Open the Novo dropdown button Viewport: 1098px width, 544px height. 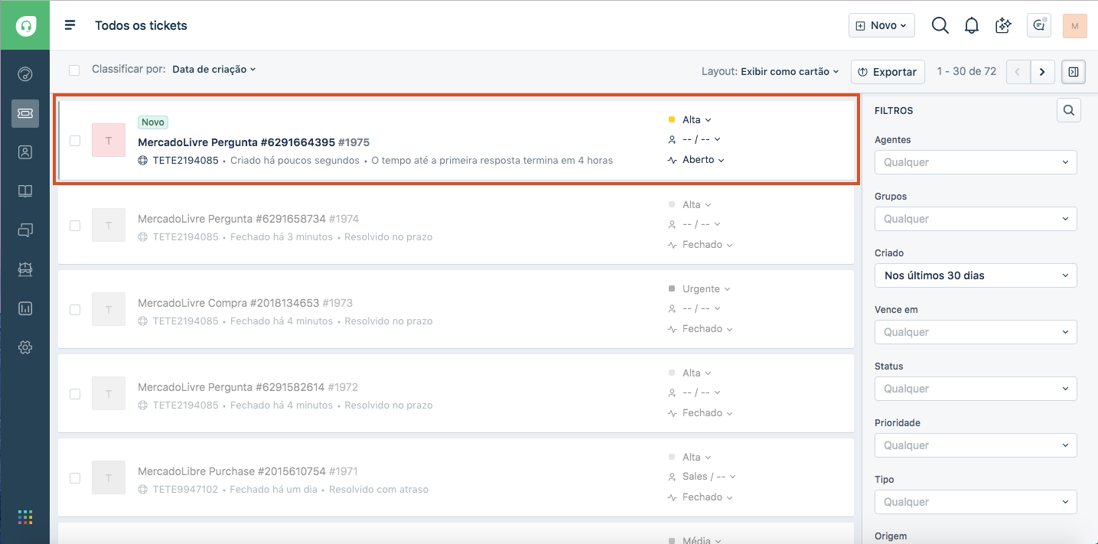(x=881, y=25)
